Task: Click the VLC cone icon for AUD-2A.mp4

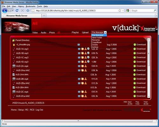Action: [86, 66]
